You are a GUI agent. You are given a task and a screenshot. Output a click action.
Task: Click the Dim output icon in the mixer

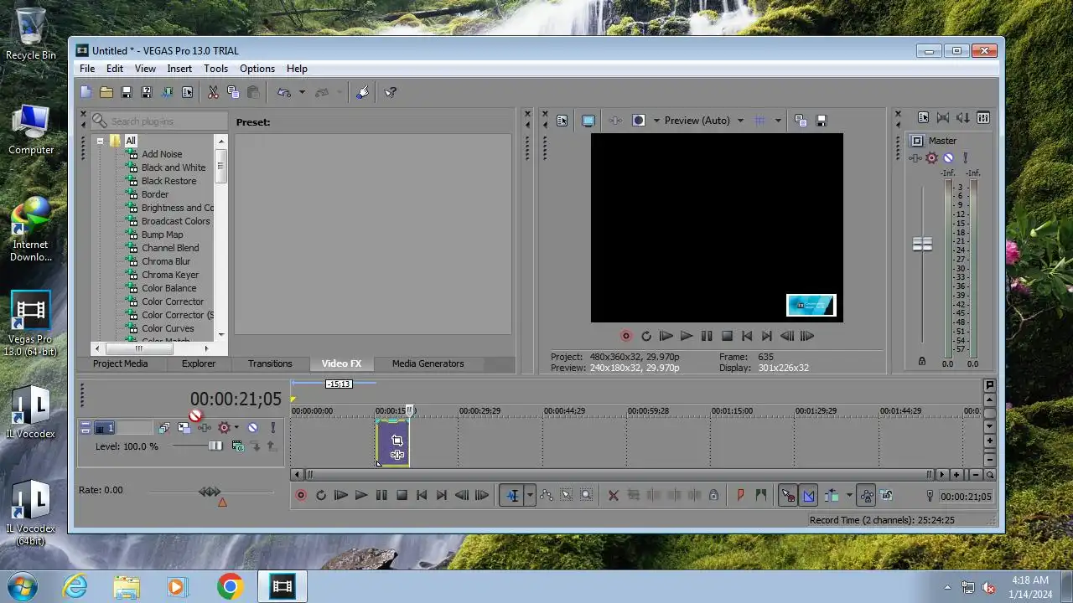[963, 118]
